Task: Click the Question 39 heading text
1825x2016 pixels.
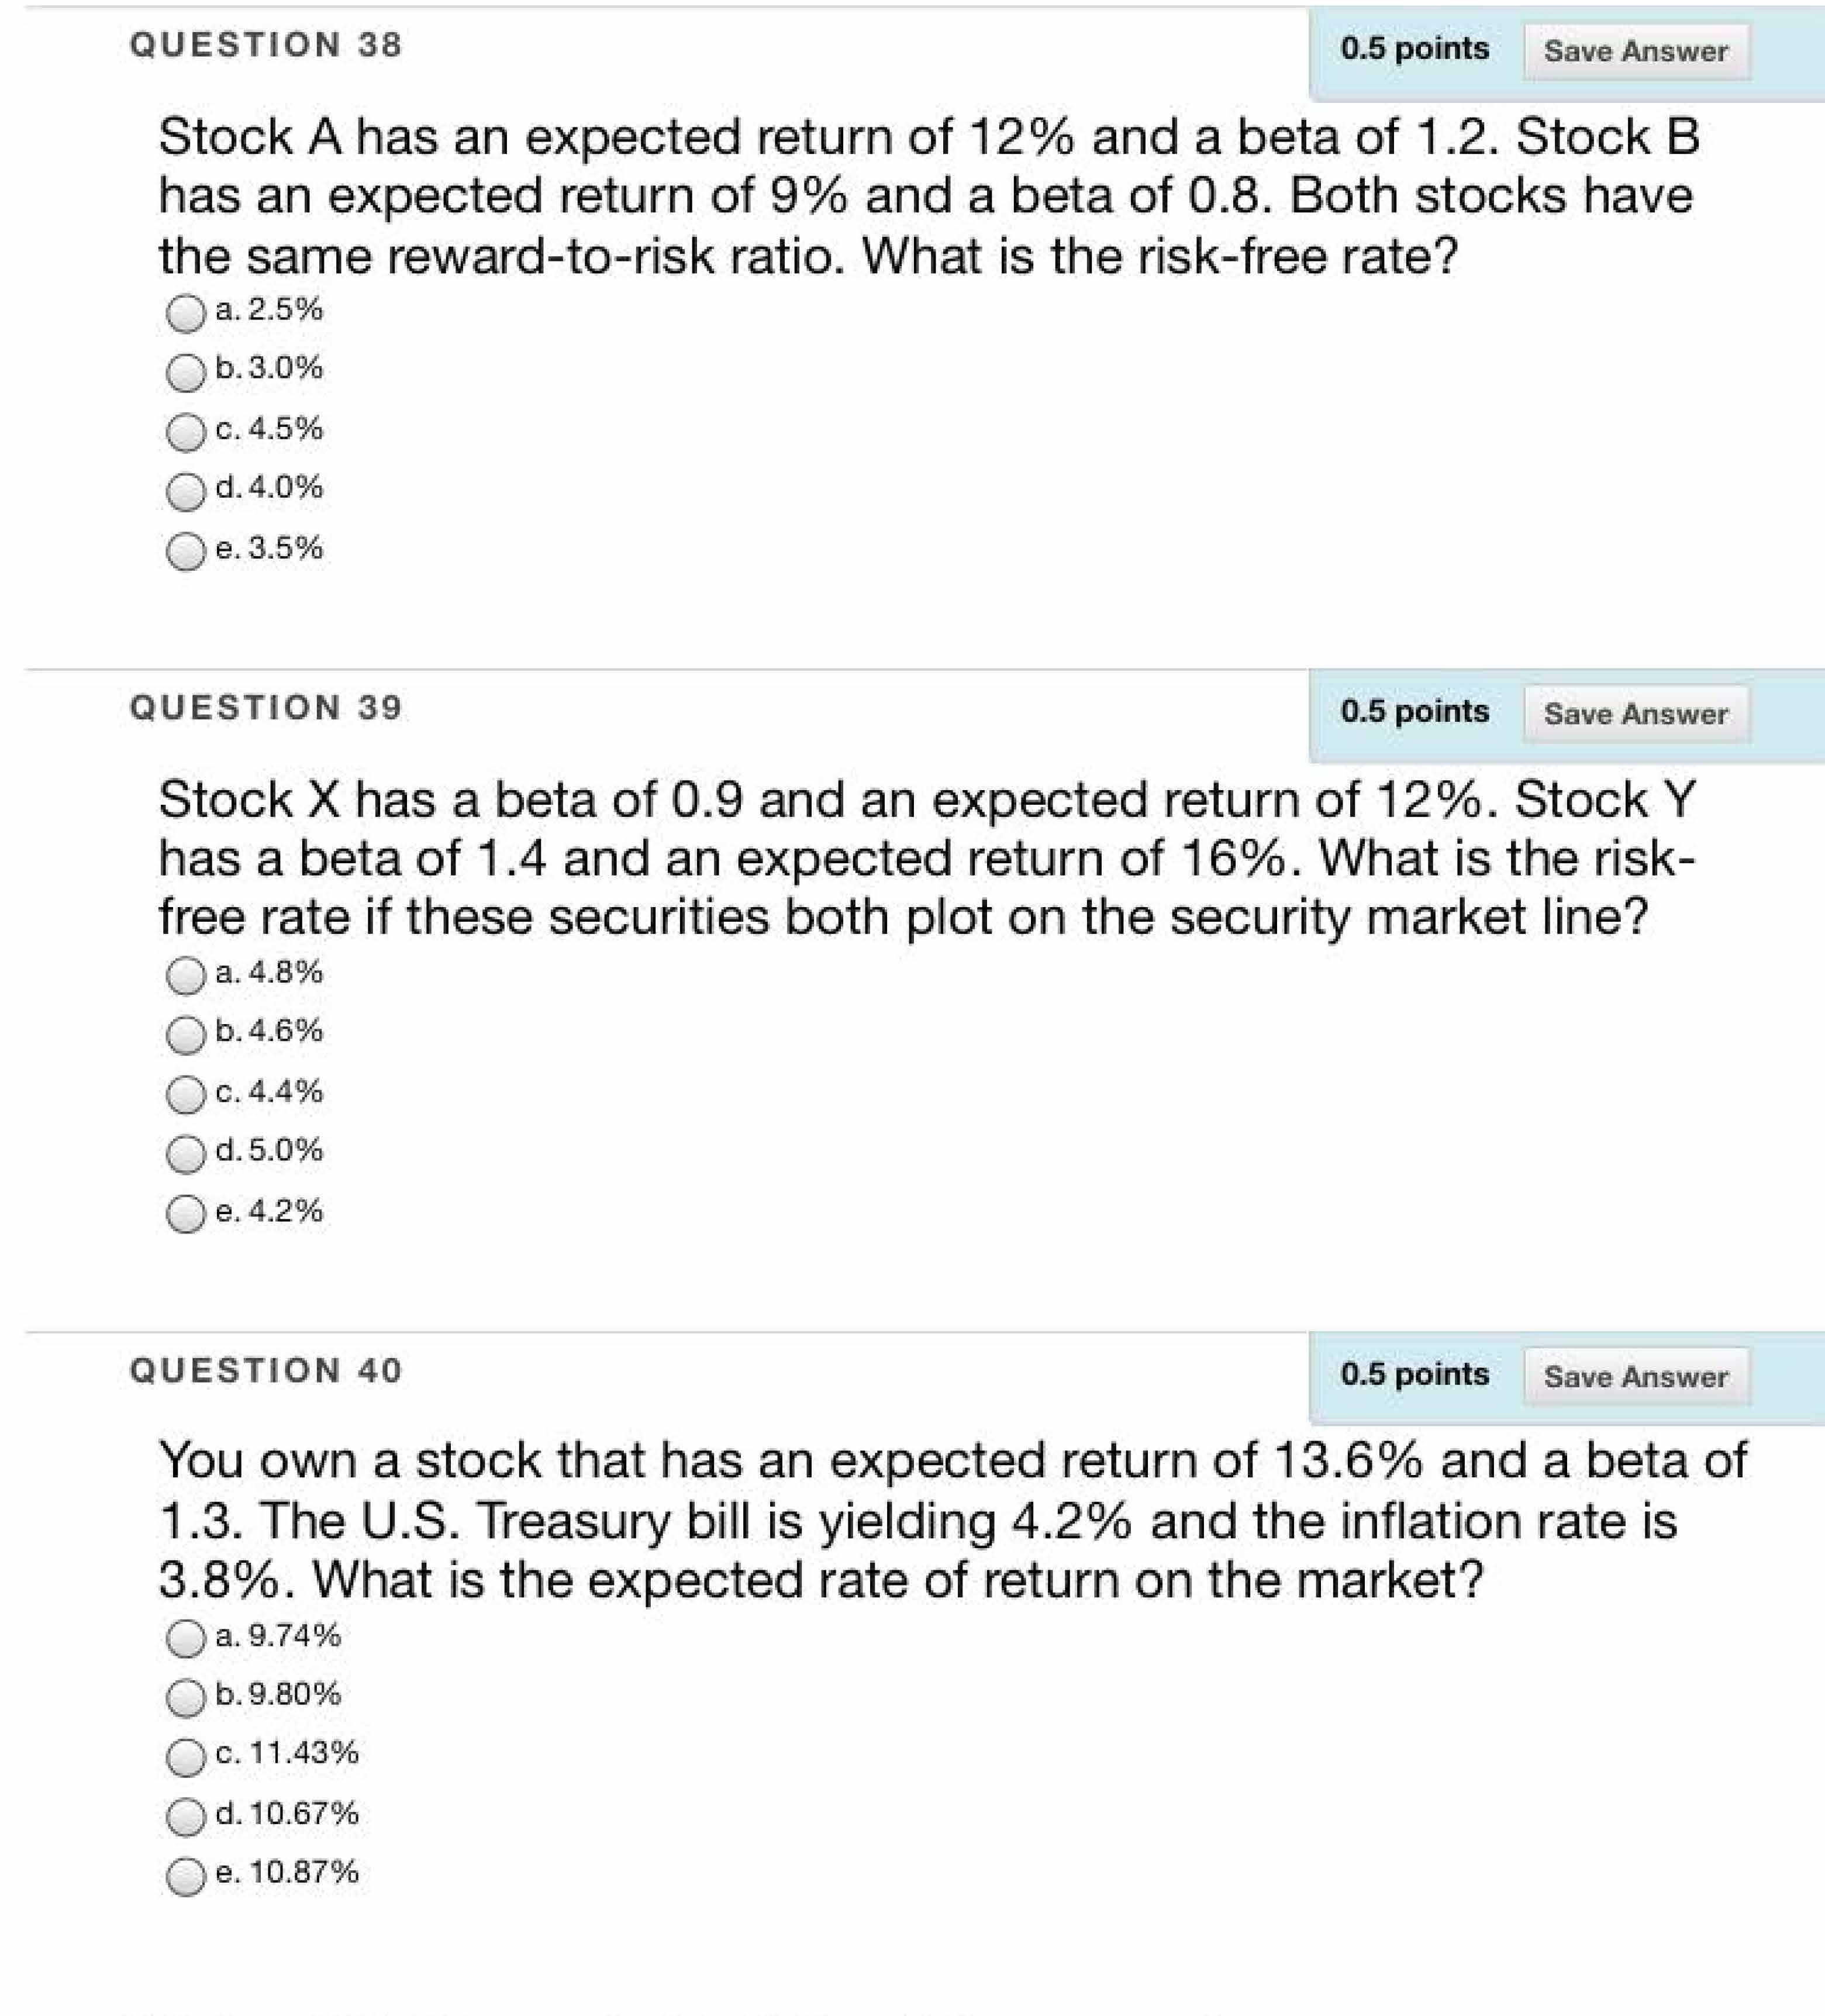Action: pos(266,708)
